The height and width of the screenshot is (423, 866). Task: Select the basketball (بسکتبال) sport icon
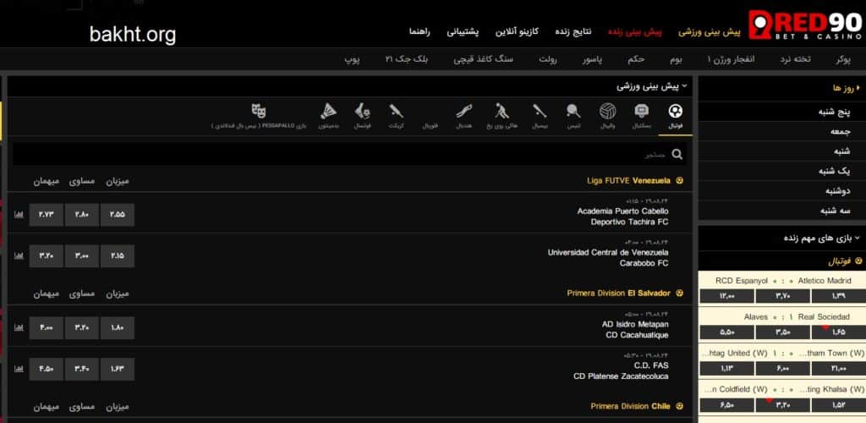coord(641,113)
